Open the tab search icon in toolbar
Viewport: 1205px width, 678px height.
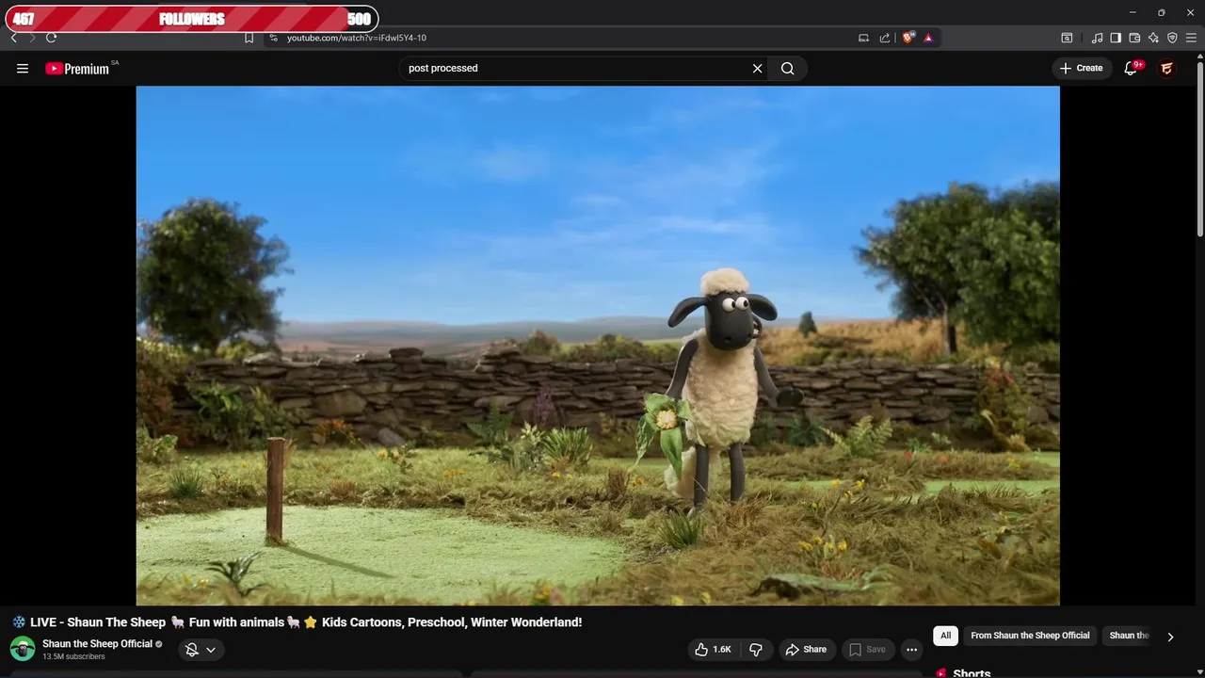click(1067, 38)
